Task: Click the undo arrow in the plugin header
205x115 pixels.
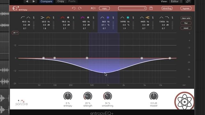Action: pos(74,8)
